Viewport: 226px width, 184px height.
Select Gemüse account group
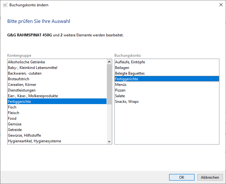tap(15, 124)
